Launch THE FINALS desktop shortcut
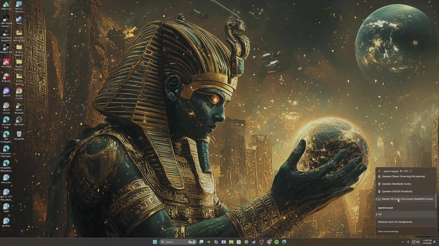 [6, 63]
